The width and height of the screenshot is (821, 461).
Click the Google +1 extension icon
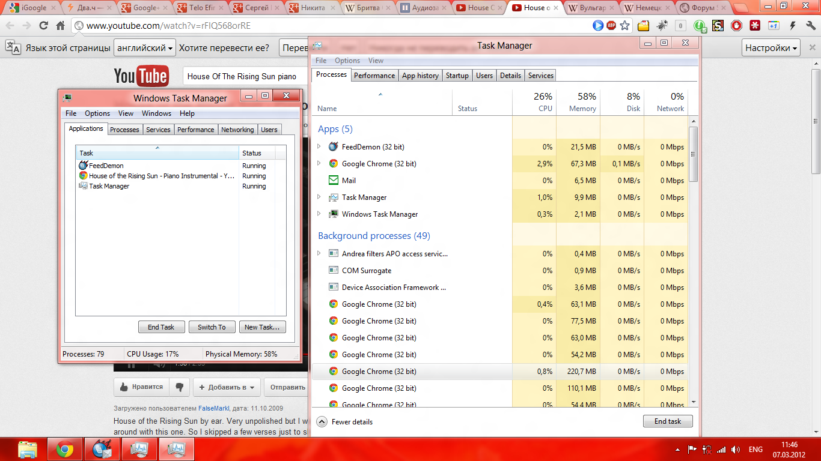click(x=774, y=26)
